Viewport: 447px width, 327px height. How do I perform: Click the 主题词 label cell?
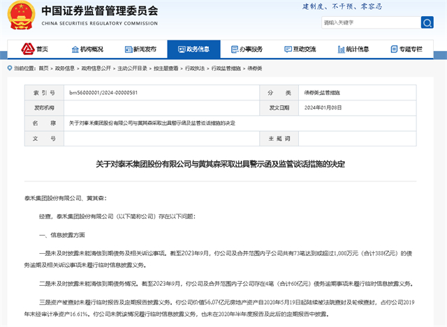[x=279, y=139]
